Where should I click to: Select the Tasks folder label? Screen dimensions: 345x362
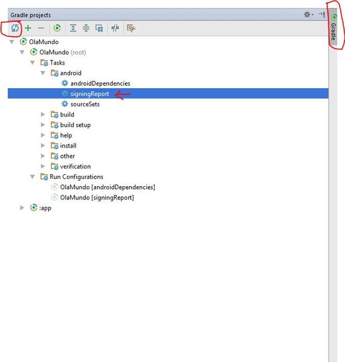click(x=57, y=63)
